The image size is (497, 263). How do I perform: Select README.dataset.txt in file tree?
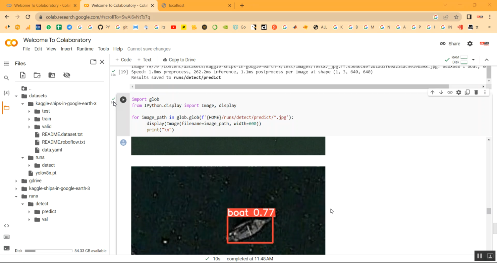[x=62, y=134]
